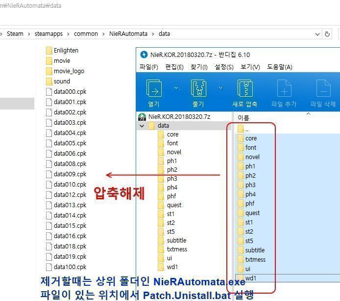
Task: Click the 파일 삭제 (Delete file) toolbar icon
Action: pyautogui.click(x=323, y=93)
